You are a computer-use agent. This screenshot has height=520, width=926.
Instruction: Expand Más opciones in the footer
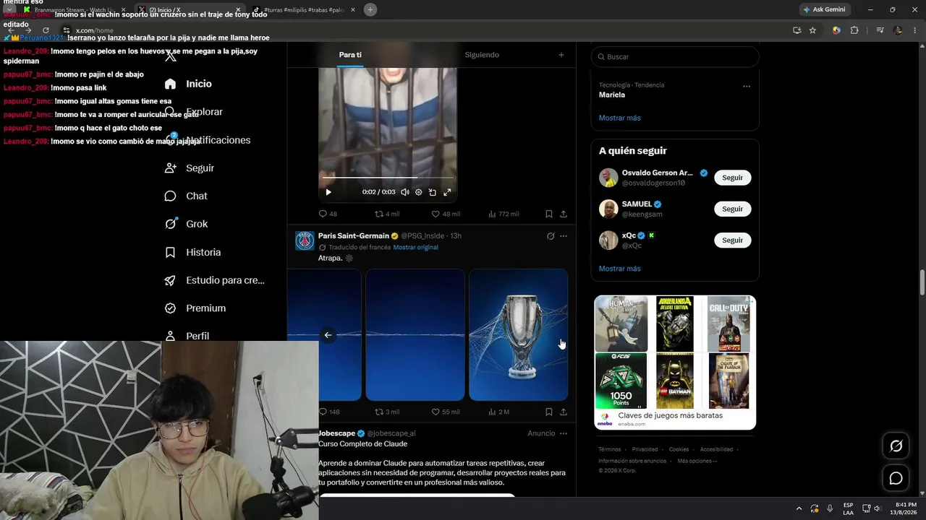point(697,461)
